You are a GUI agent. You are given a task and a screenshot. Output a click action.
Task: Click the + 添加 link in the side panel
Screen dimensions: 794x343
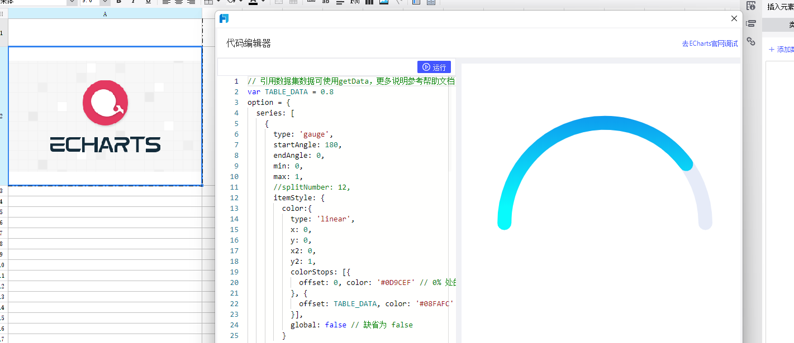[781, 49]
